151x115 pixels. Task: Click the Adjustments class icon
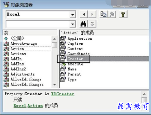click(6, 74)
